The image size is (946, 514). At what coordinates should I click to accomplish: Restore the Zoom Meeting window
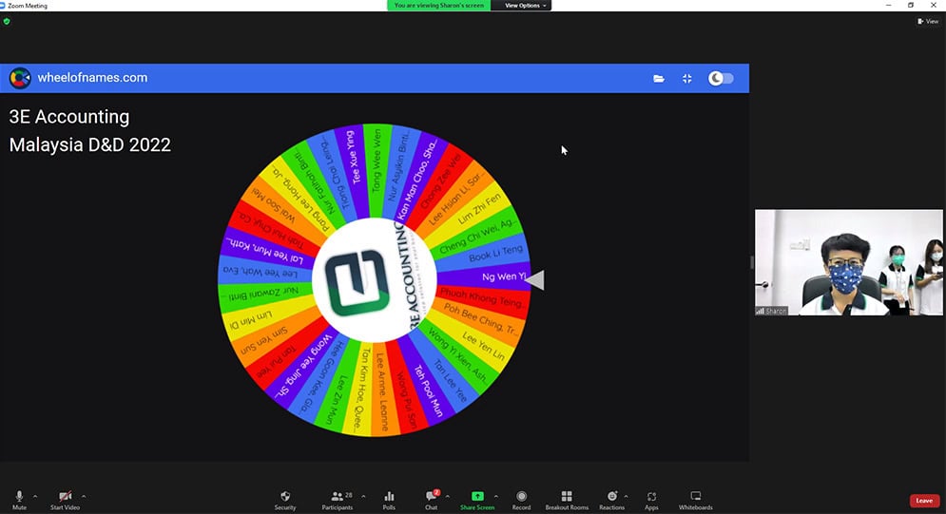(x=911, y=5)
